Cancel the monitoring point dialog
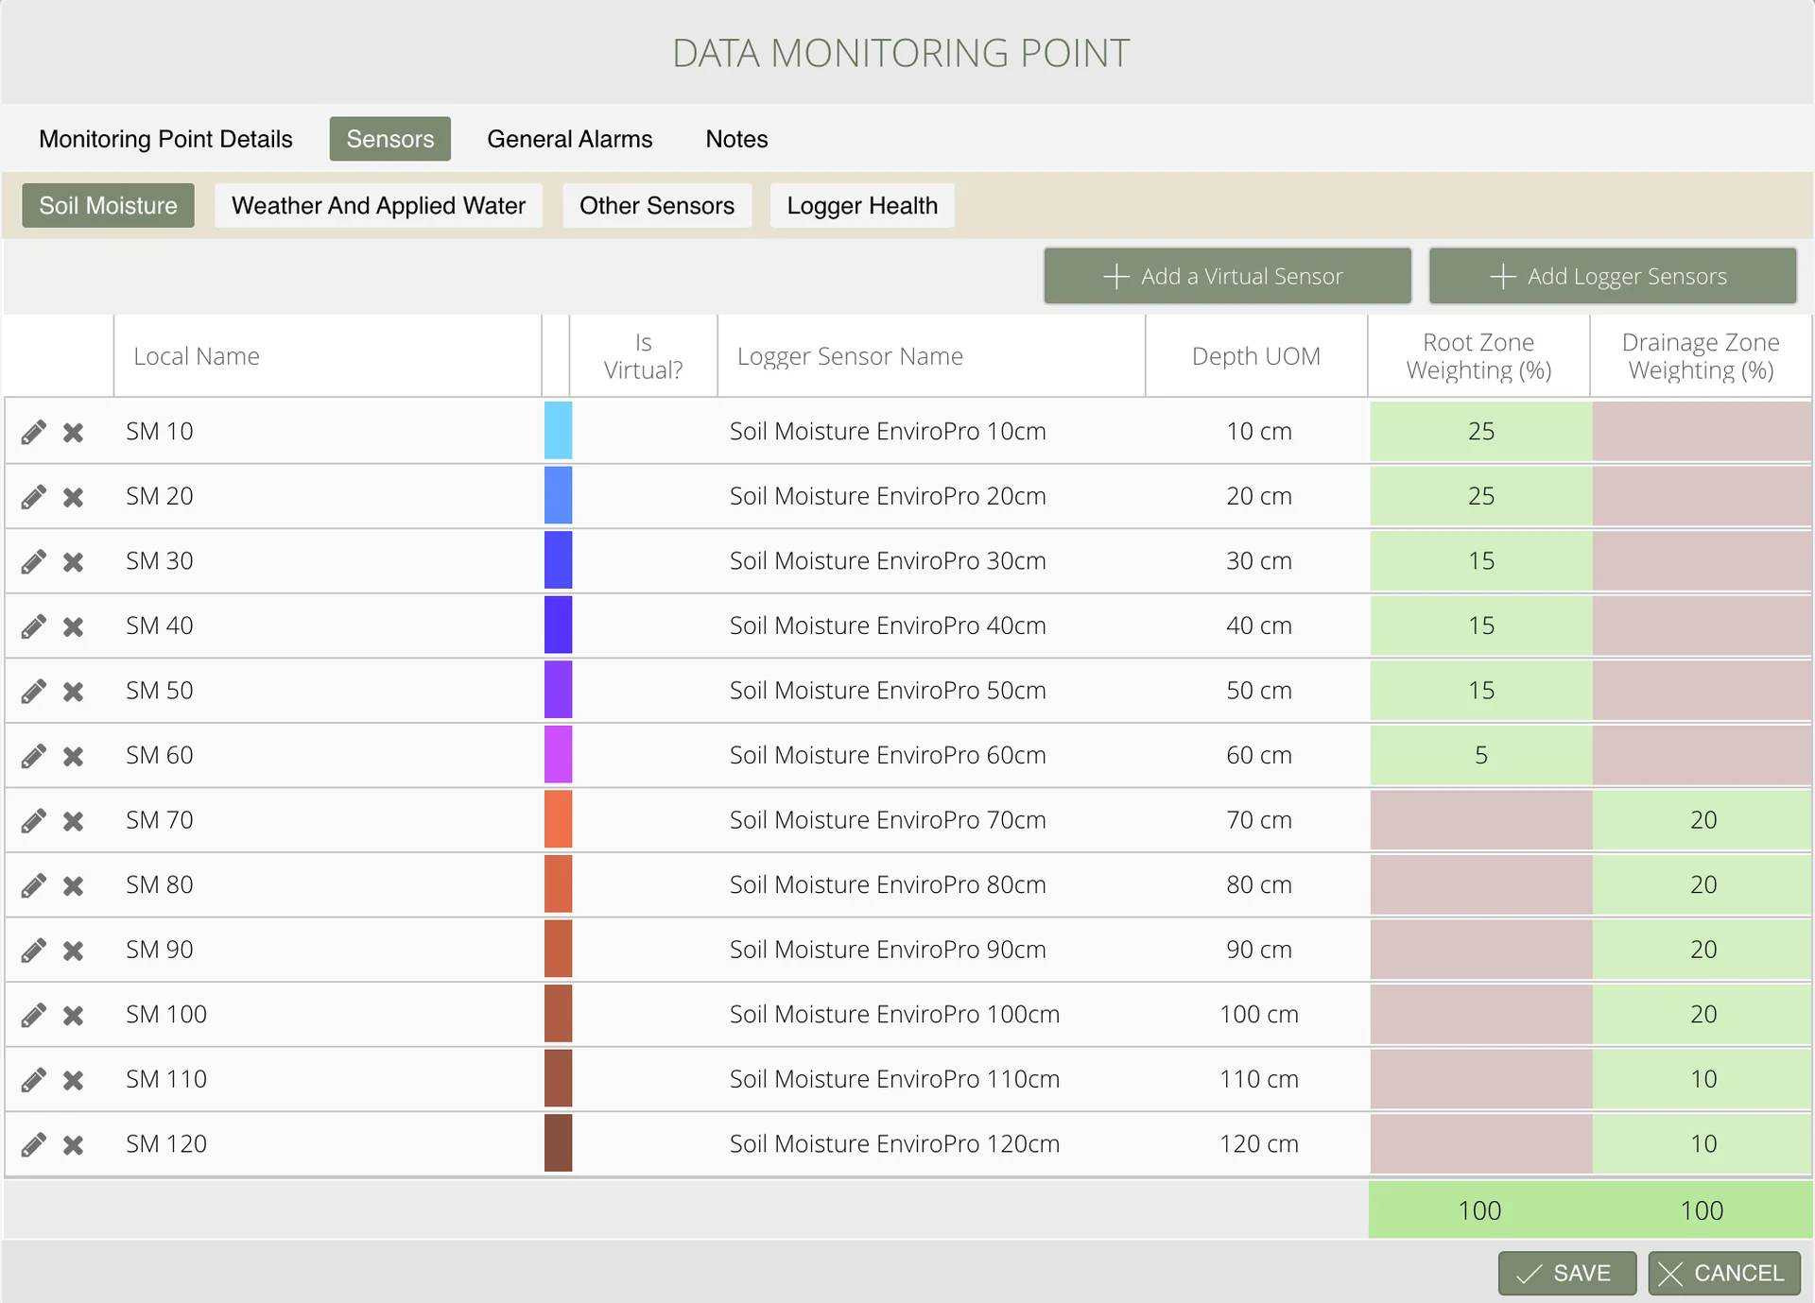 1723,1273
